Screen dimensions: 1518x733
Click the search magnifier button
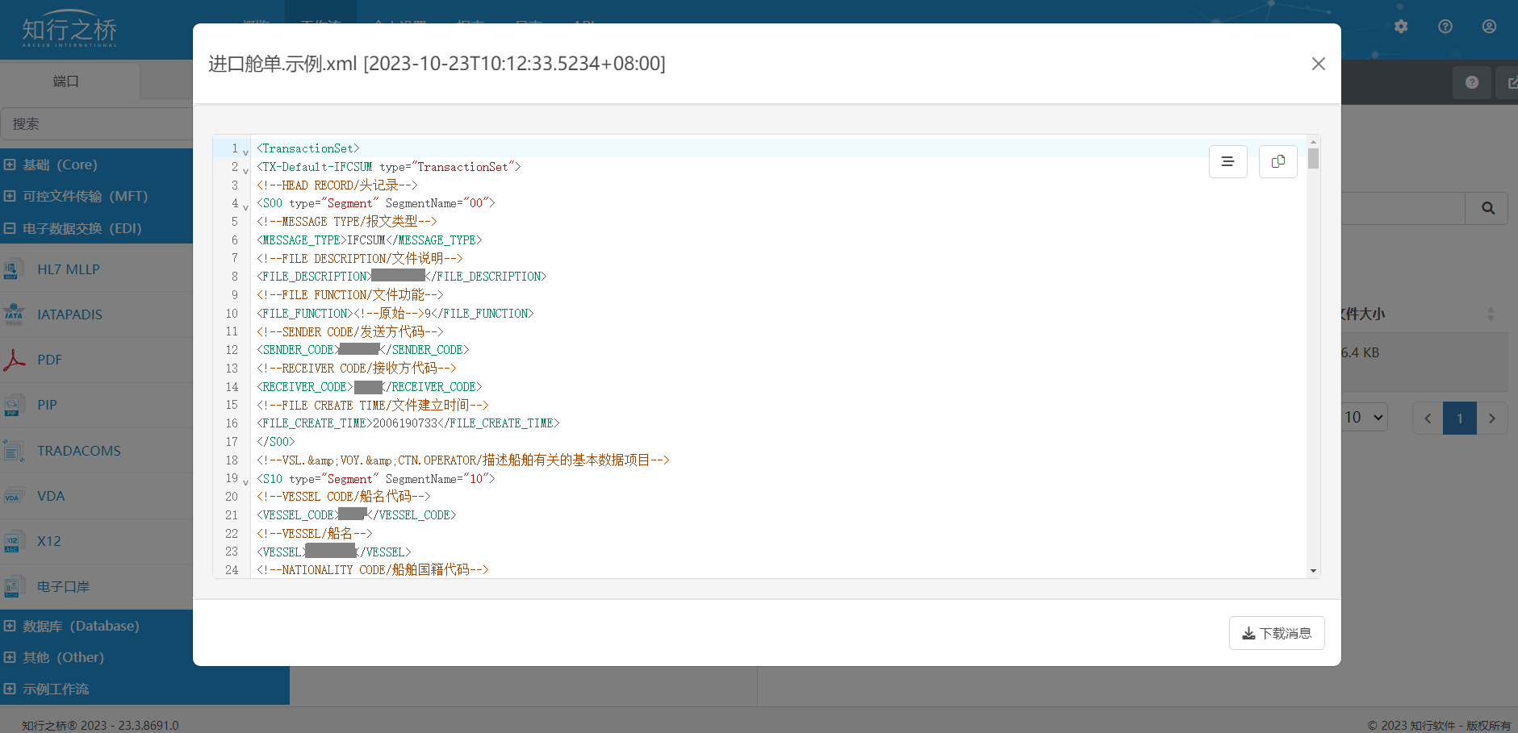(1487, 208)
